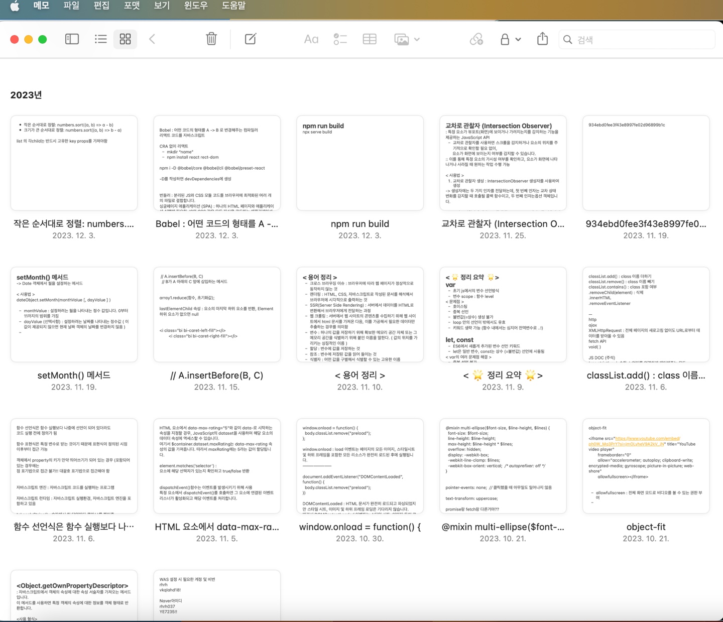Open the 포맷 menu
This screenshot has width=723, height=622.
[132, 6]
